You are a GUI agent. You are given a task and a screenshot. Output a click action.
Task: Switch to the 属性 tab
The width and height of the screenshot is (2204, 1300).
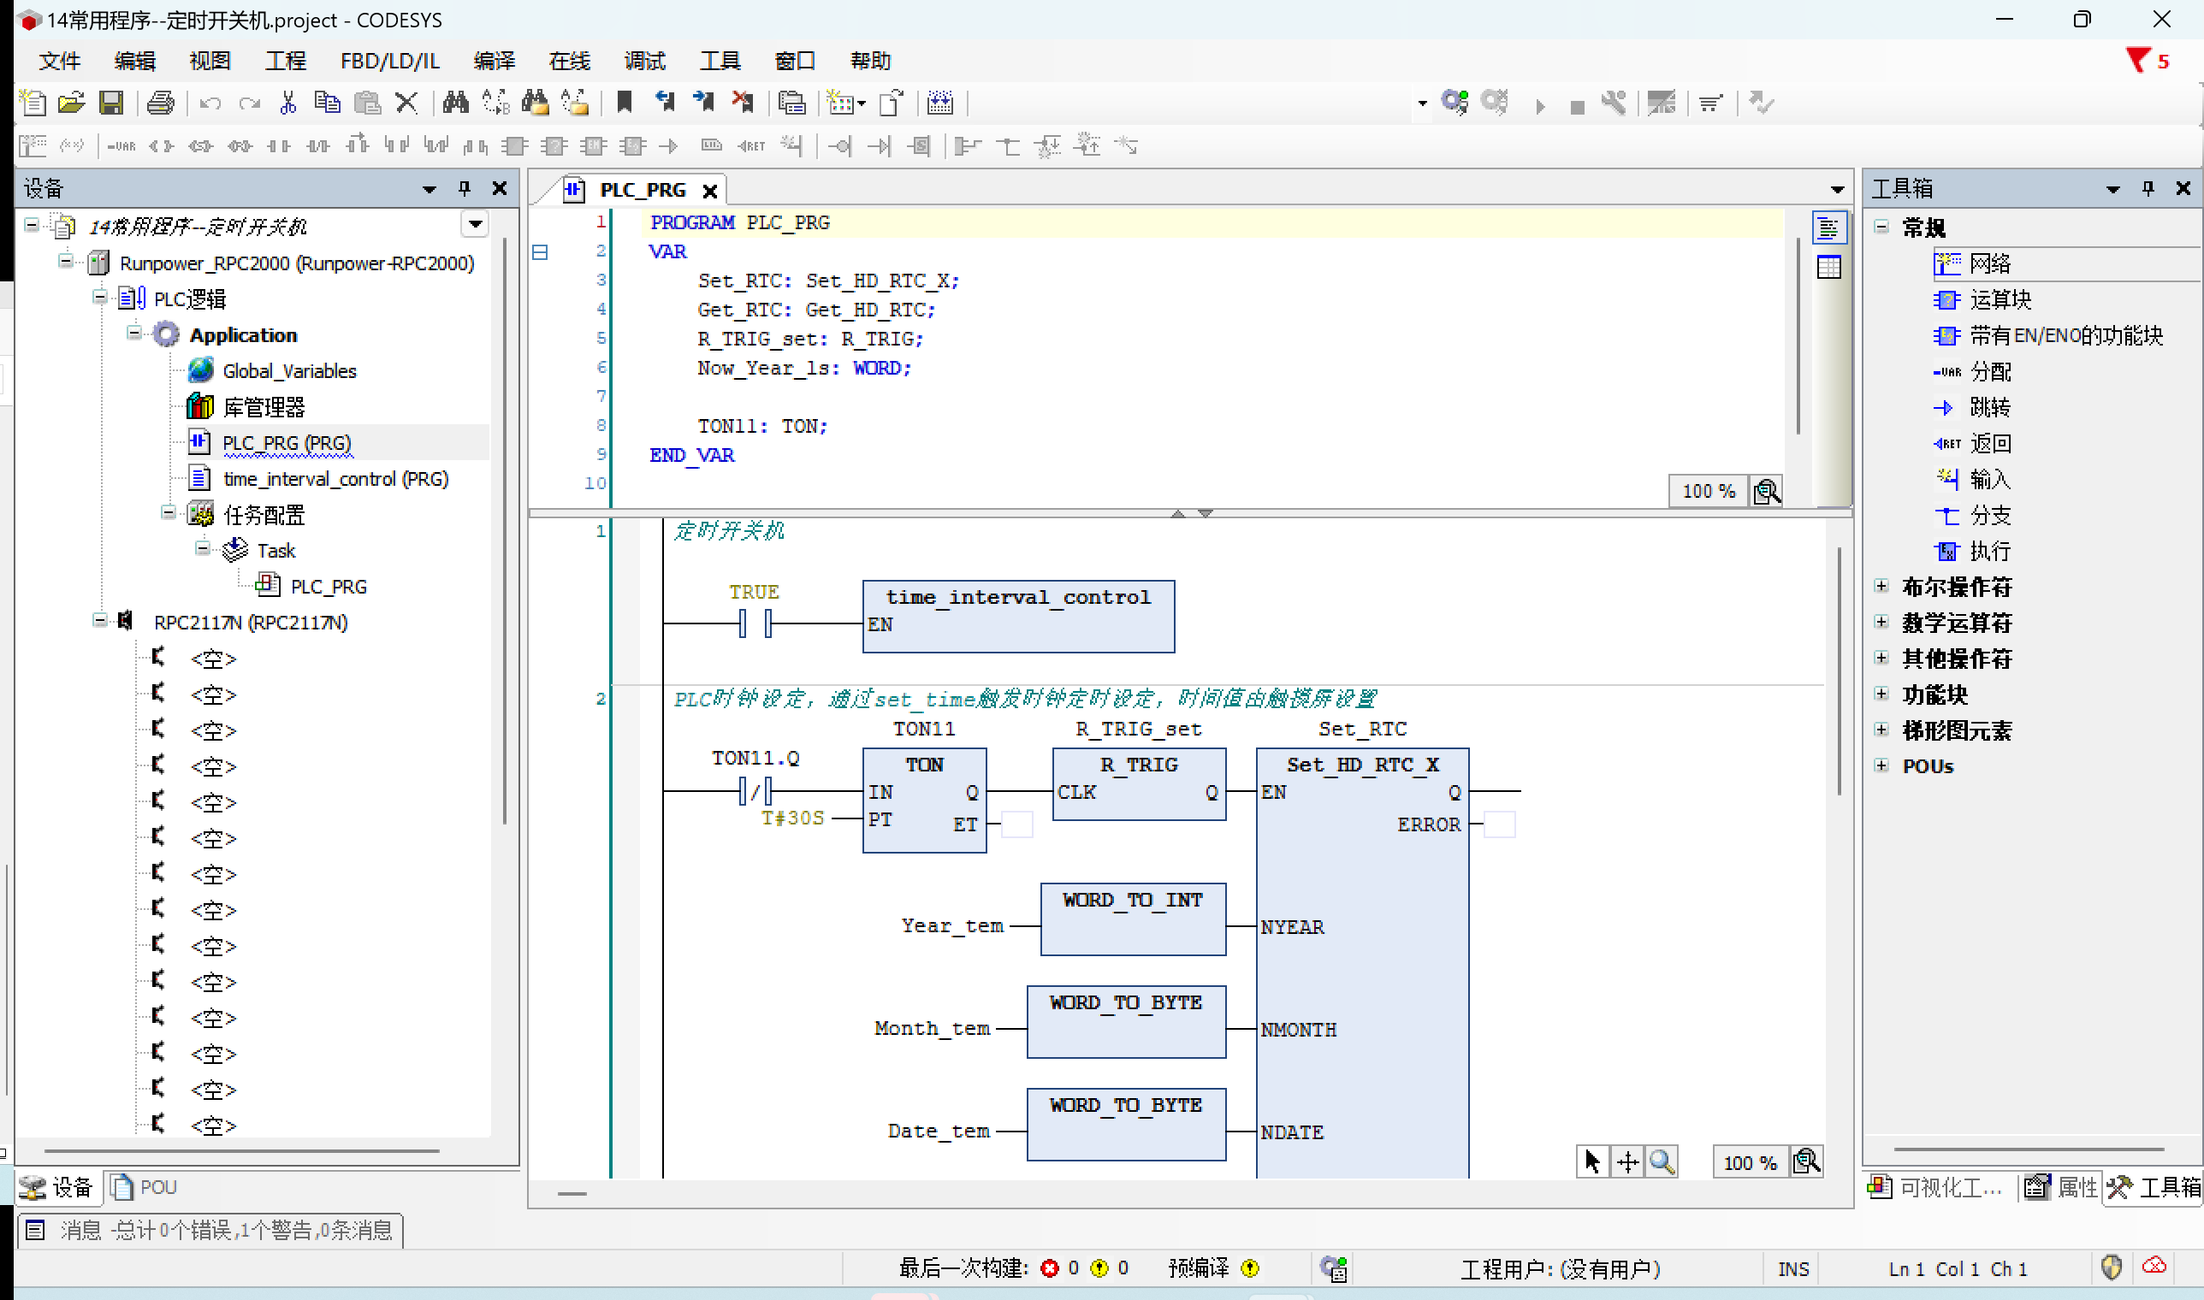(x=2061, y=1187)
